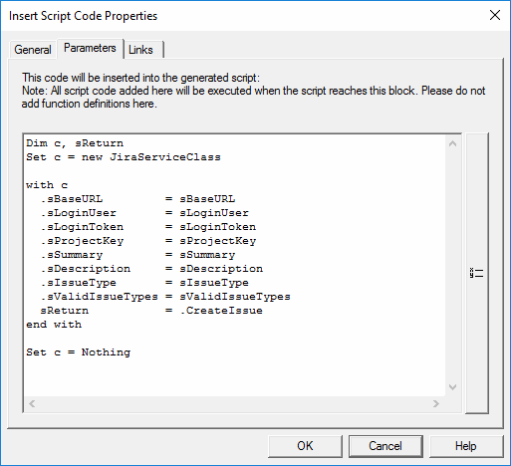Place cursor on '.CreateIssue' in the code
This screenshot has width=511, height=466.
(x=221, y=311)
